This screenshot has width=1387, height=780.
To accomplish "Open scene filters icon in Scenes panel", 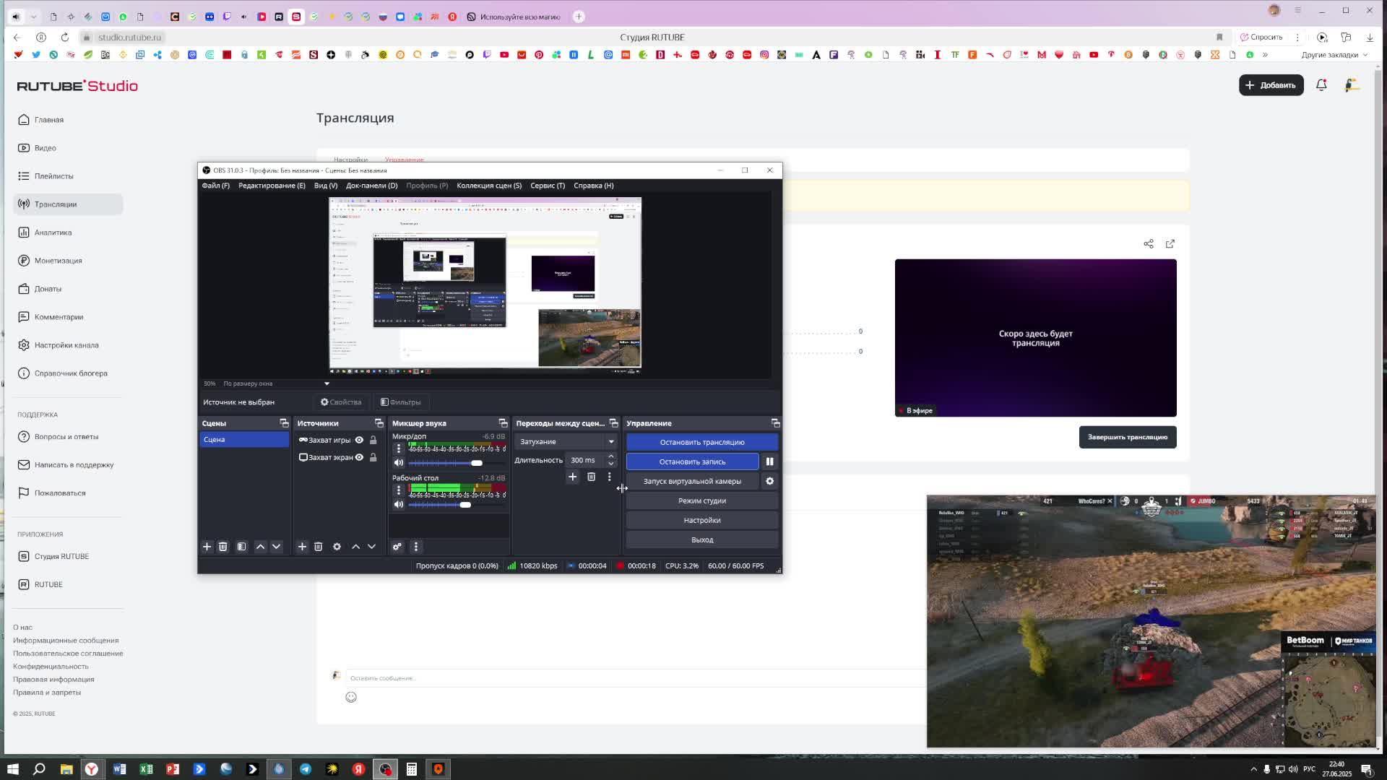I will [x=242, y=547].
